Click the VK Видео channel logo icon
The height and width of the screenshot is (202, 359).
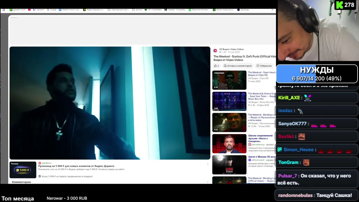pos(215,50)
